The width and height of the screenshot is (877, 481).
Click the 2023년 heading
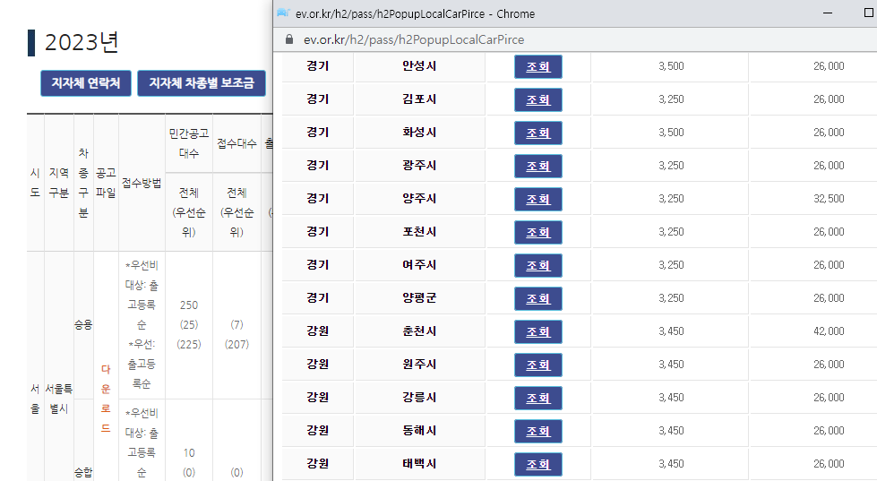tap(82, 42)
